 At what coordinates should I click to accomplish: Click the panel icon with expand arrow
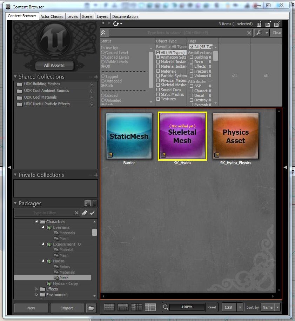point(268,24)
